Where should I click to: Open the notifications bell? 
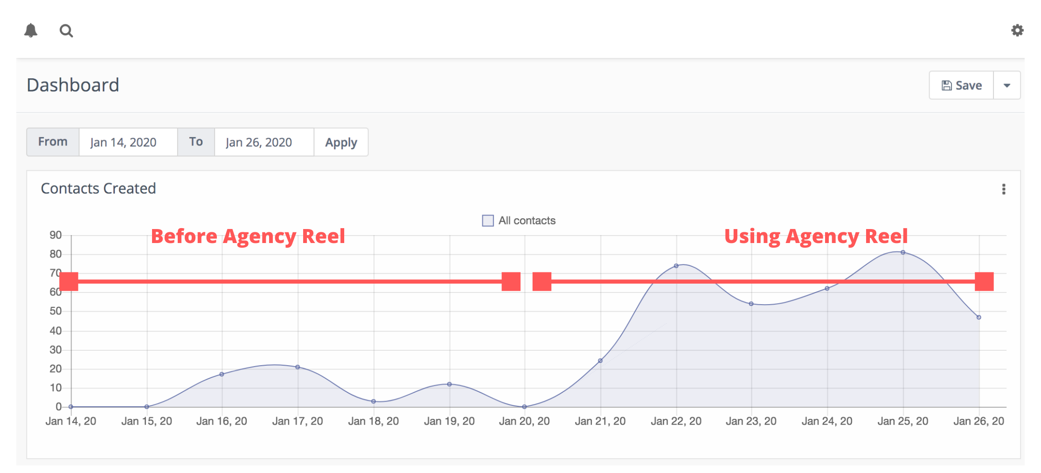(x=31, y=30)
